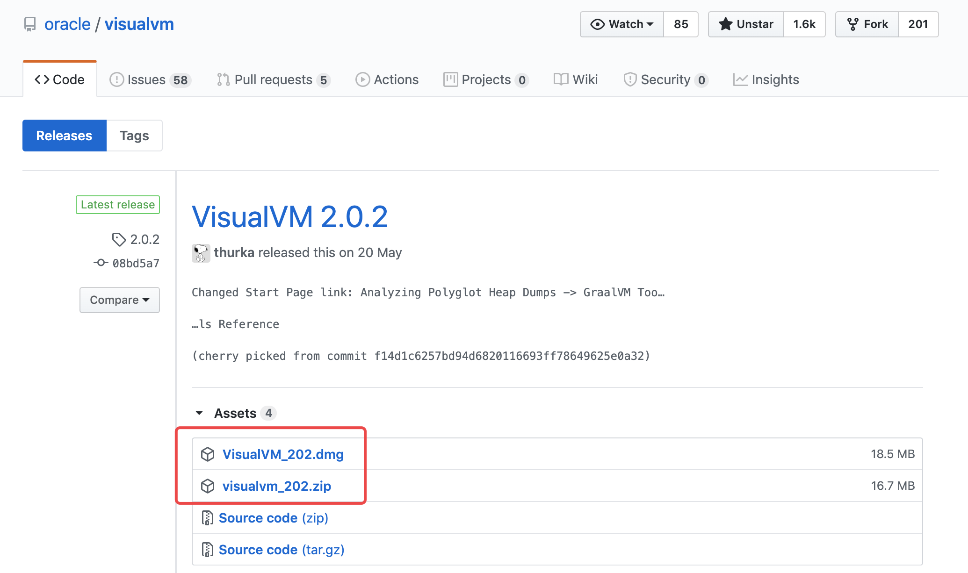
Task: Open the Watch notifications dropdown
Action: 622,24
